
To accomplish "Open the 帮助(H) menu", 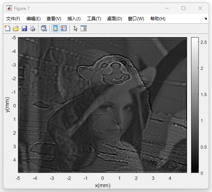I will (158, 19).
